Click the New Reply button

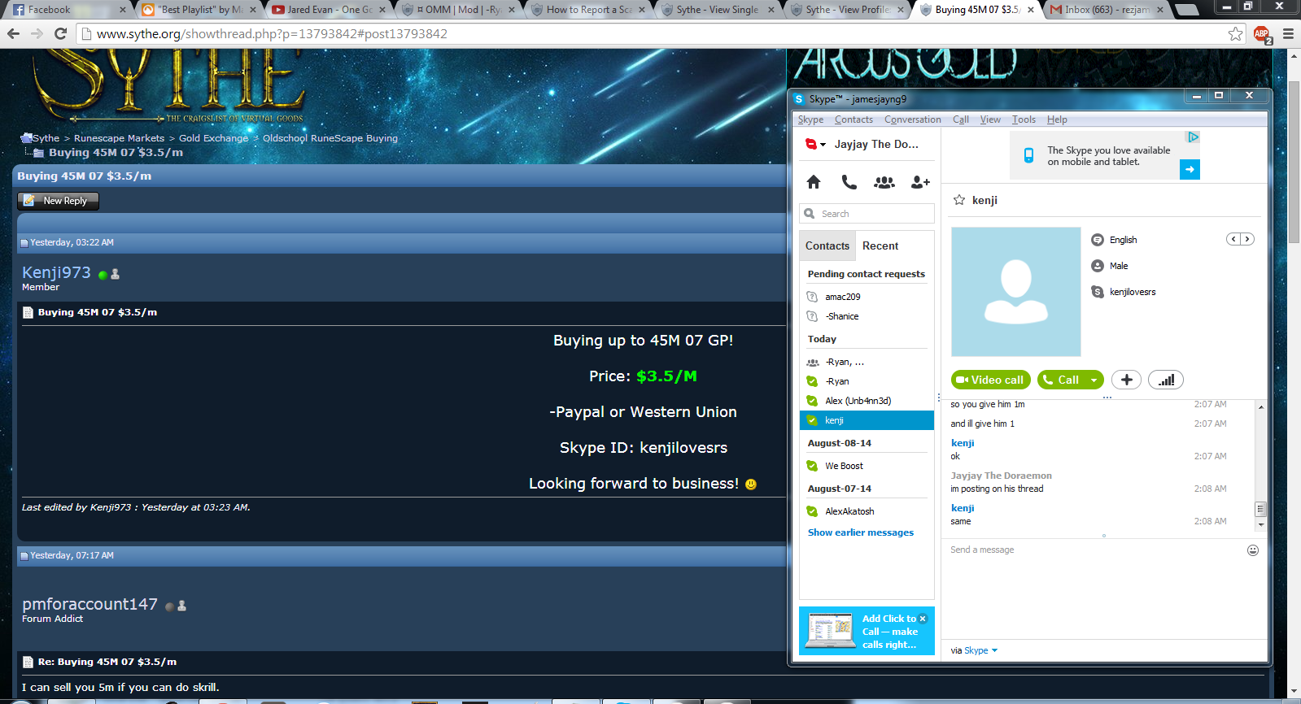click(x=58, y=201)
